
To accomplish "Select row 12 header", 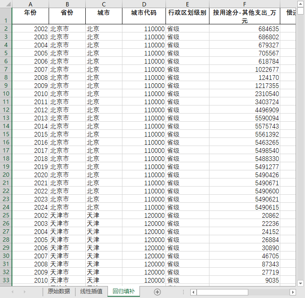I will pos(6,110).
